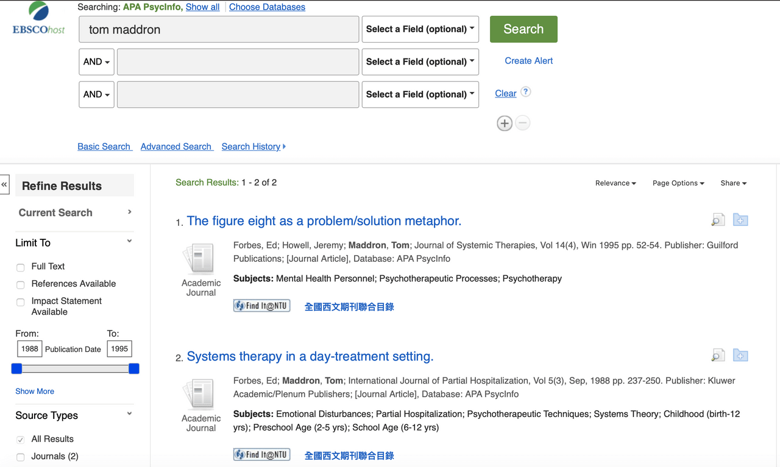Open the second row AND operator dropdown
Image resolution: width=780 pixels, height=467 pixels.
[x=96, y=61]
